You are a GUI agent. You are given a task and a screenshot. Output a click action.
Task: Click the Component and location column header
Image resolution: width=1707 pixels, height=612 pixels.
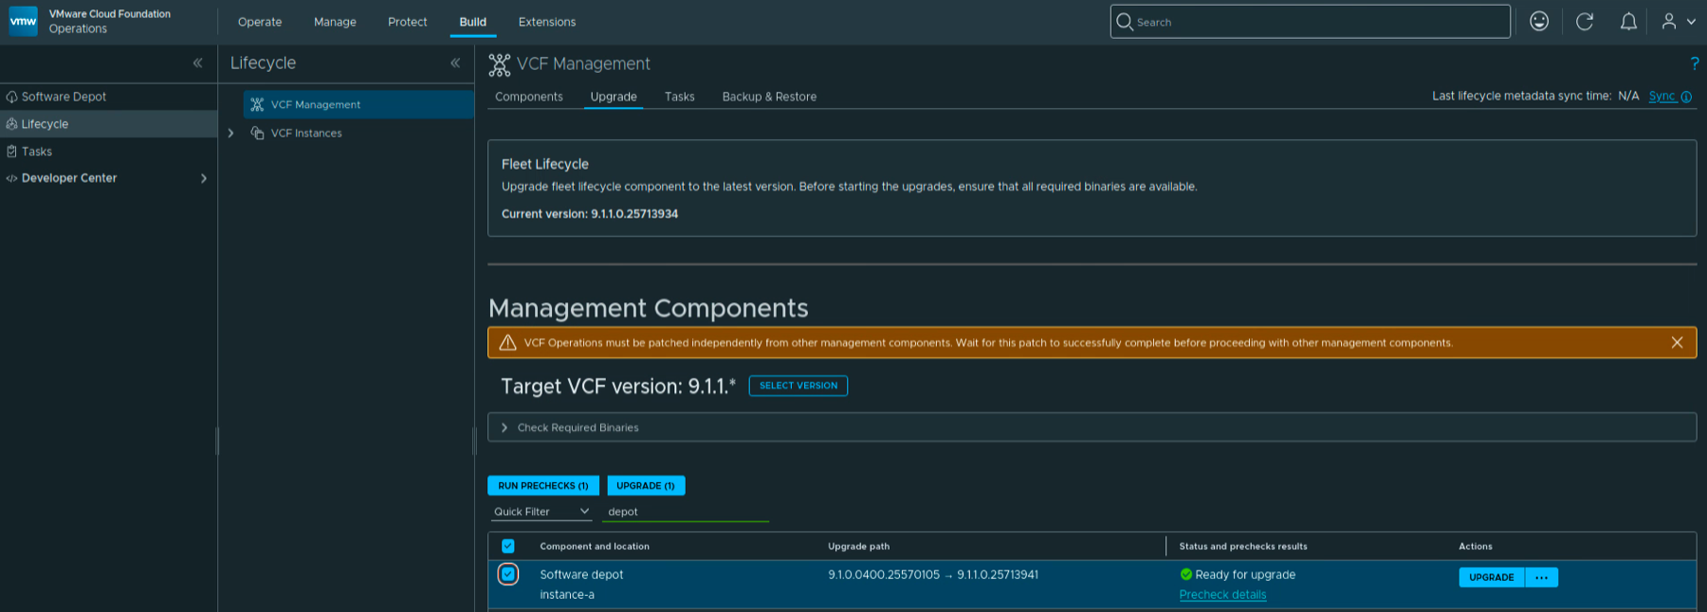pyautogui.click(x=595, y=546)
